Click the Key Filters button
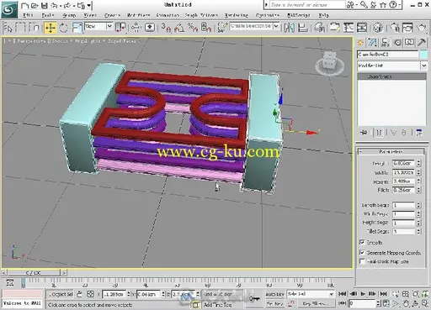The image size is (431, 310). point(316,303)
